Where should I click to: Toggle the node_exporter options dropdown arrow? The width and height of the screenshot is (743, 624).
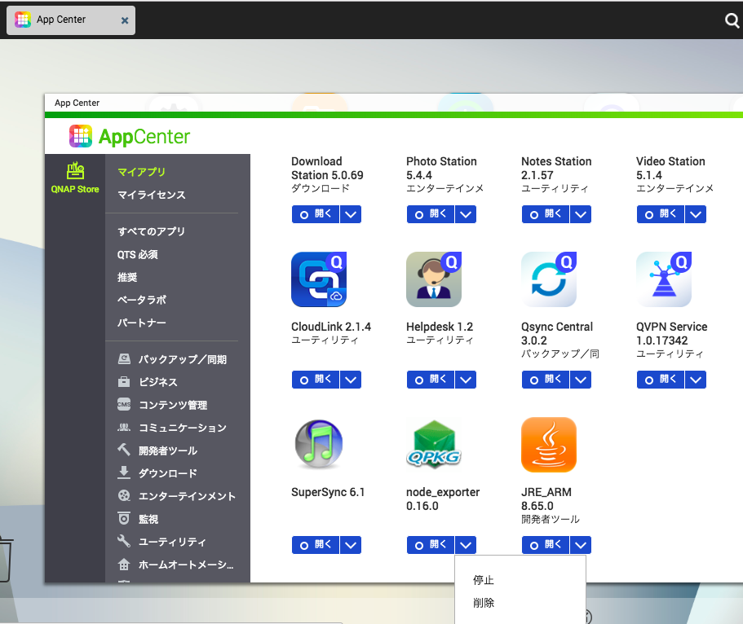[x=466, y=545]
